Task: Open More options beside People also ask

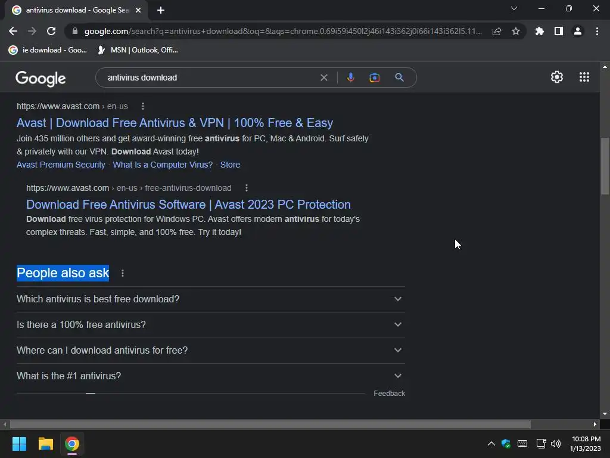Action: [x=123, y=273]
